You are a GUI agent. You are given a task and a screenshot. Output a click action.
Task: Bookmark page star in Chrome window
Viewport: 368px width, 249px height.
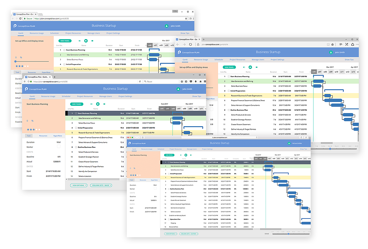point(186,18)
